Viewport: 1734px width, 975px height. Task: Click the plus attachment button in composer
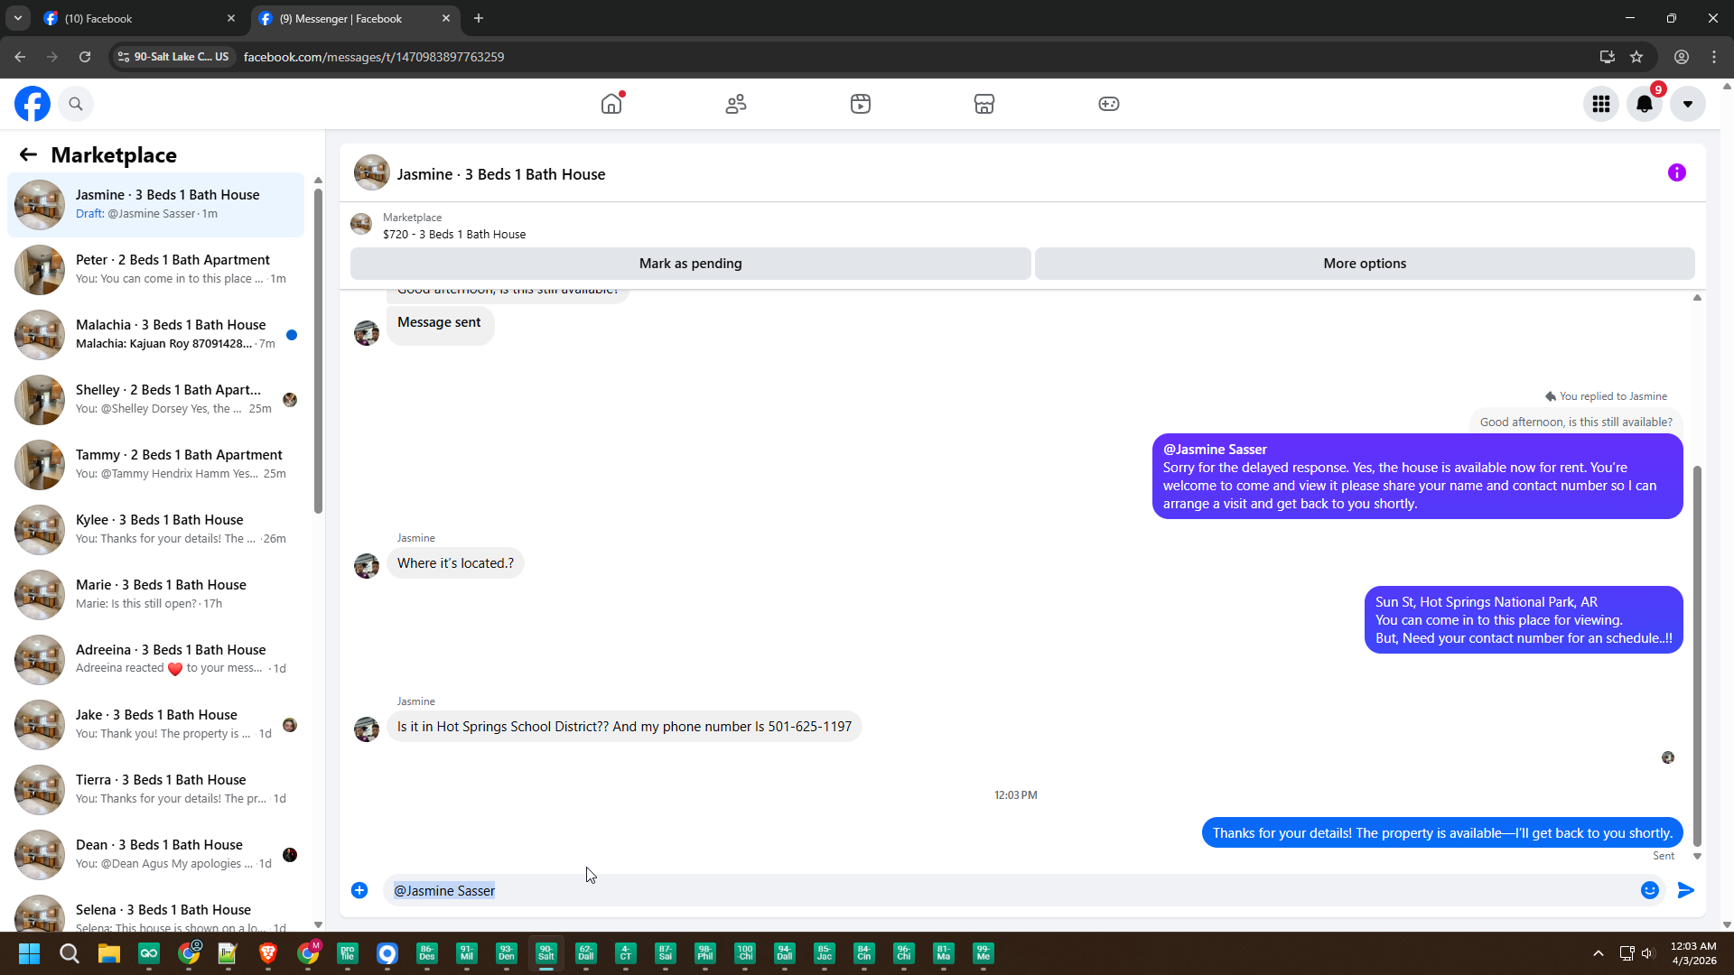(x=359, y=891)
